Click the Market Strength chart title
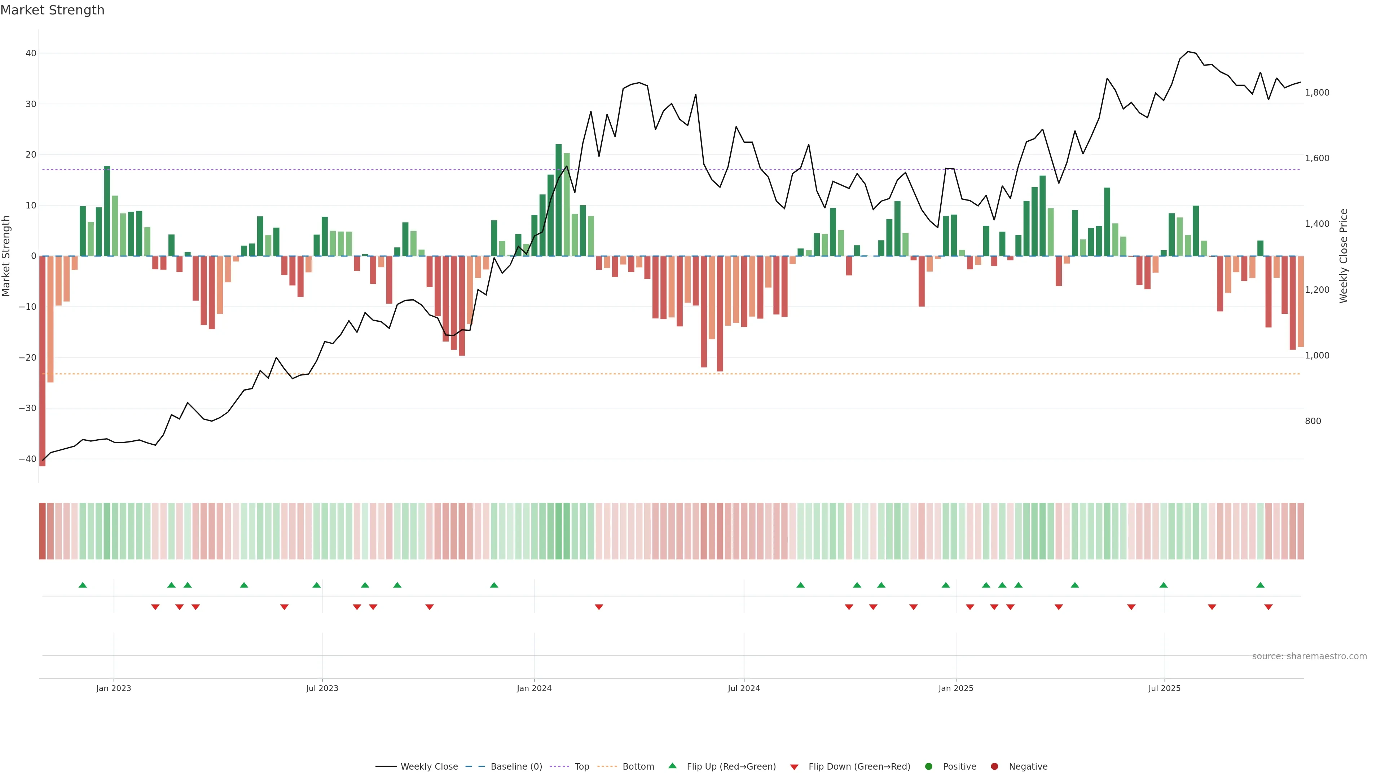1385x779 pixels. pos(52,10)
